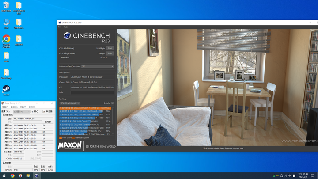
Task: Close the Core Temp window
Action: (52, 103)
